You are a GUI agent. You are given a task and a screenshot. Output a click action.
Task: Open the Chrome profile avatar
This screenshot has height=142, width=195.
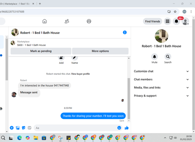click(184, 12)
